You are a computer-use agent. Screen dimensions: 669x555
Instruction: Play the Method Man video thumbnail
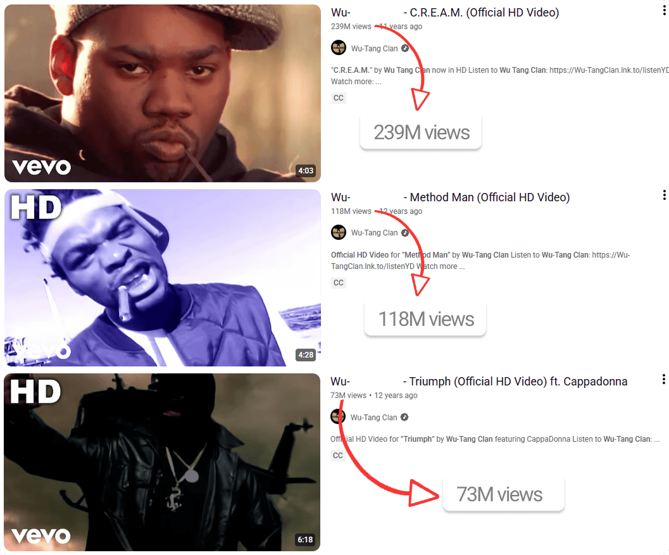(163, 278)
